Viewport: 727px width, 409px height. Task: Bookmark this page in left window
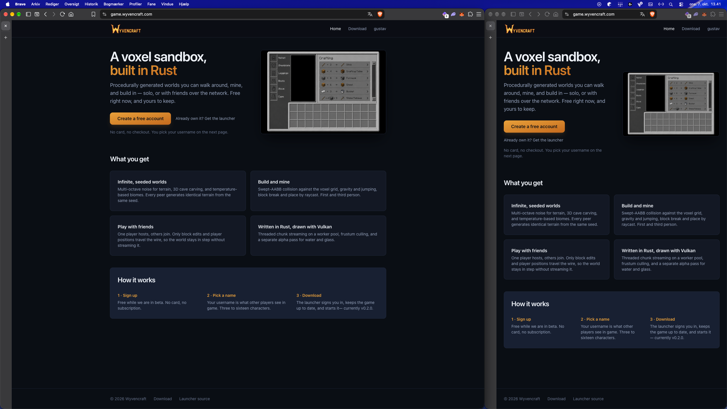93,14
